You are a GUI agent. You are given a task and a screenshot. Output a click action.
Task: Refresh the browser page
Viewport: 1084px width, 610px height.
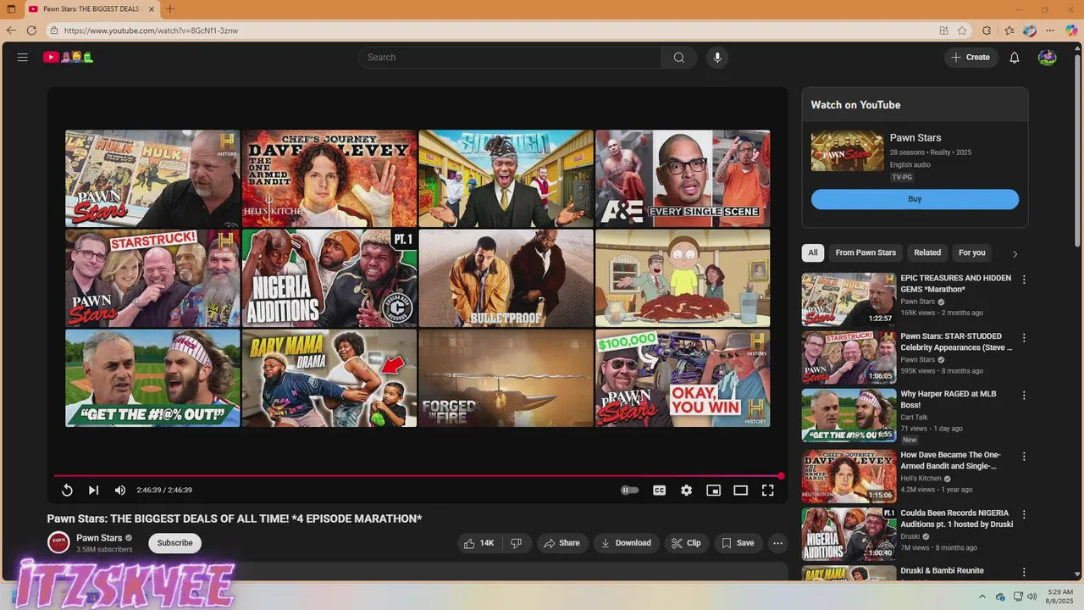pyautogui.click(x=31, y=30)
